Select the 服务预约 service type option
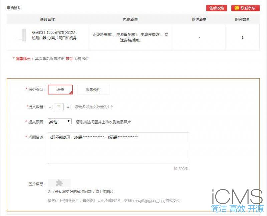Image resolution: width=267 pixels, height=216 pixels. 93,89
